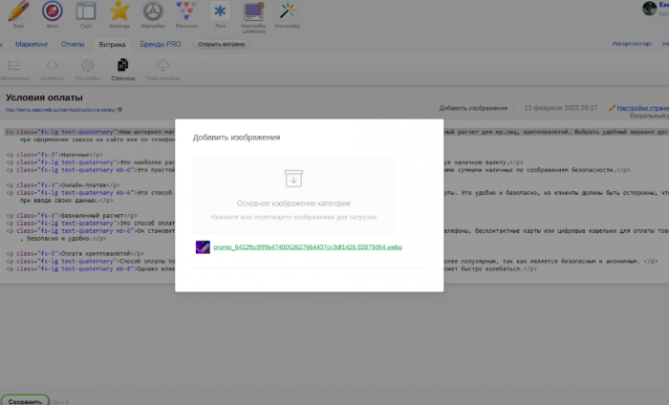This screenshot has width=669, height=405.
Task: Click the Сайт window icon
Action: point(85,12)
